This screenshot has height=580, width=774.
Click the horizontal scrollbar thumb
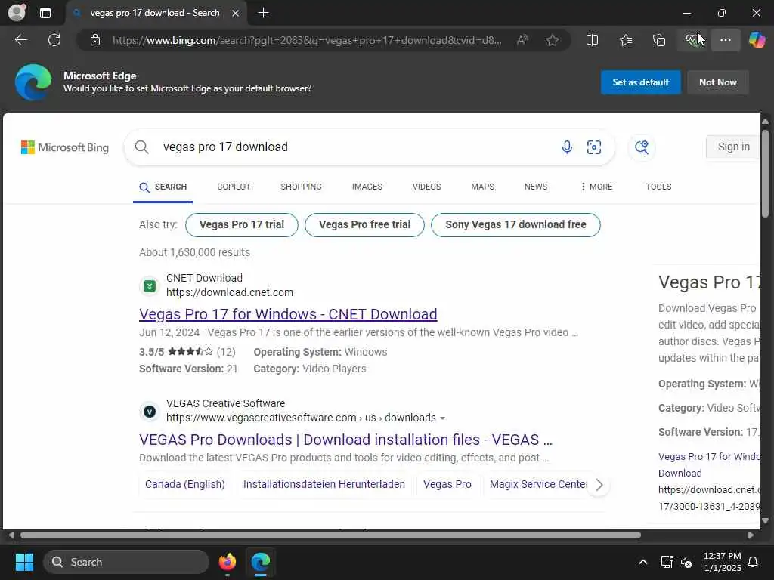coord(330,535)
